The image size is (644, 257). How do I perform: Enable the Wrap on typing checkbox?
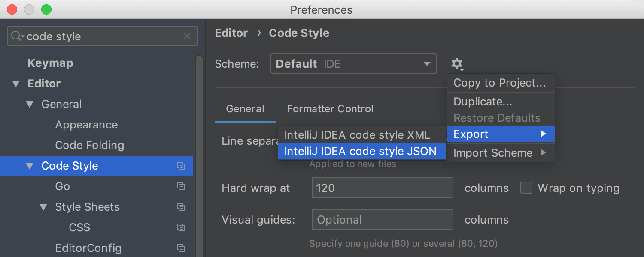[526, 188]
